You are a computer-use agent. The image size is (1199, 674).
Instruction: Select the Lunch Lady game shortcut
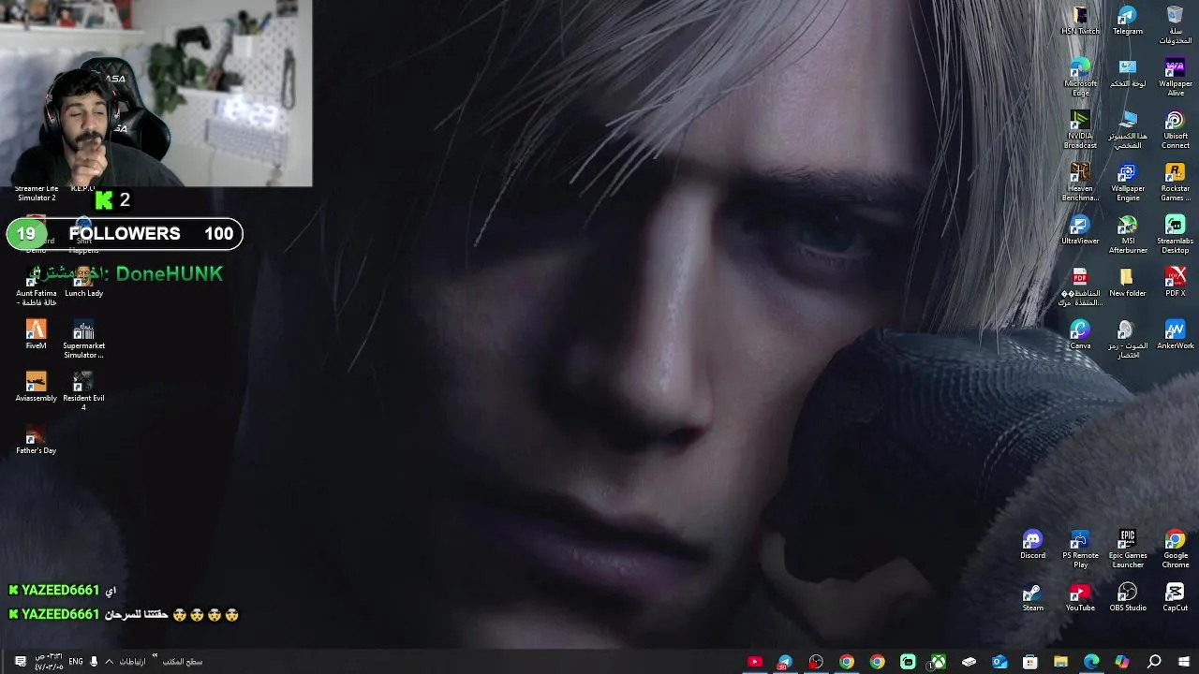coord(83,283)
